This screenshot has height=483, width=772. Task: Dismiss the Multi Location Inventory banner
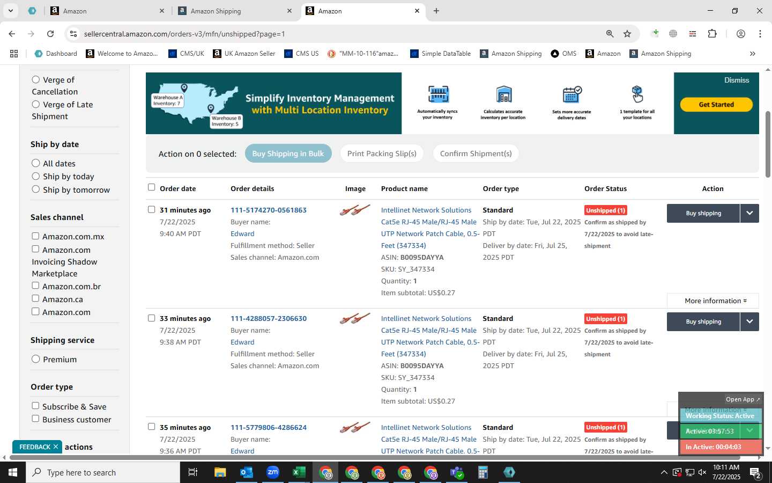[737, 80]
